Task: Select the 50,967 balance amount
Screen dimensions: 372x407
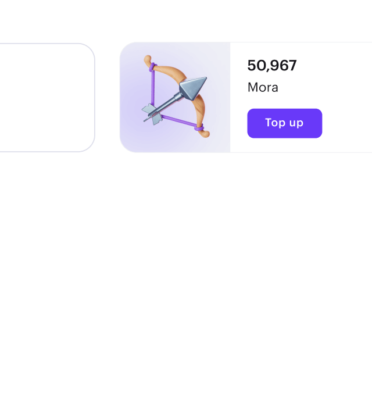Action: pos(272,66)
